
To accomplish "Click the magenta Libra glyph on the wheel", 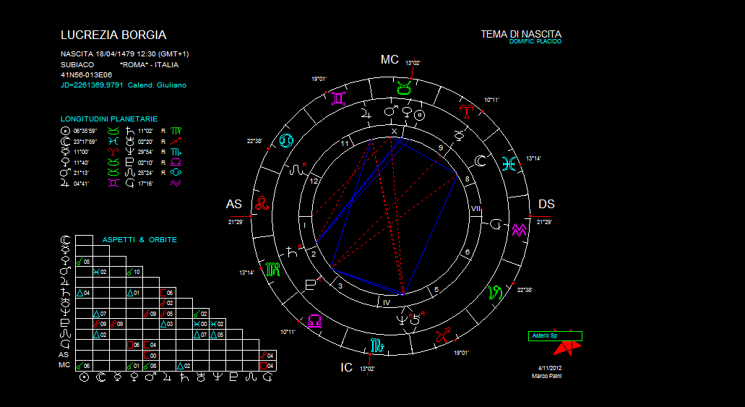I will (314, 321).
